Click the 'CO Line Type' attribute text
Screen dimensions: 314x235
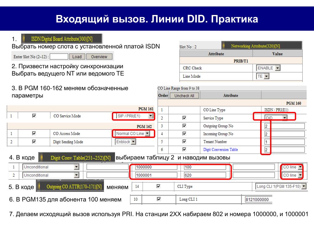214,110
